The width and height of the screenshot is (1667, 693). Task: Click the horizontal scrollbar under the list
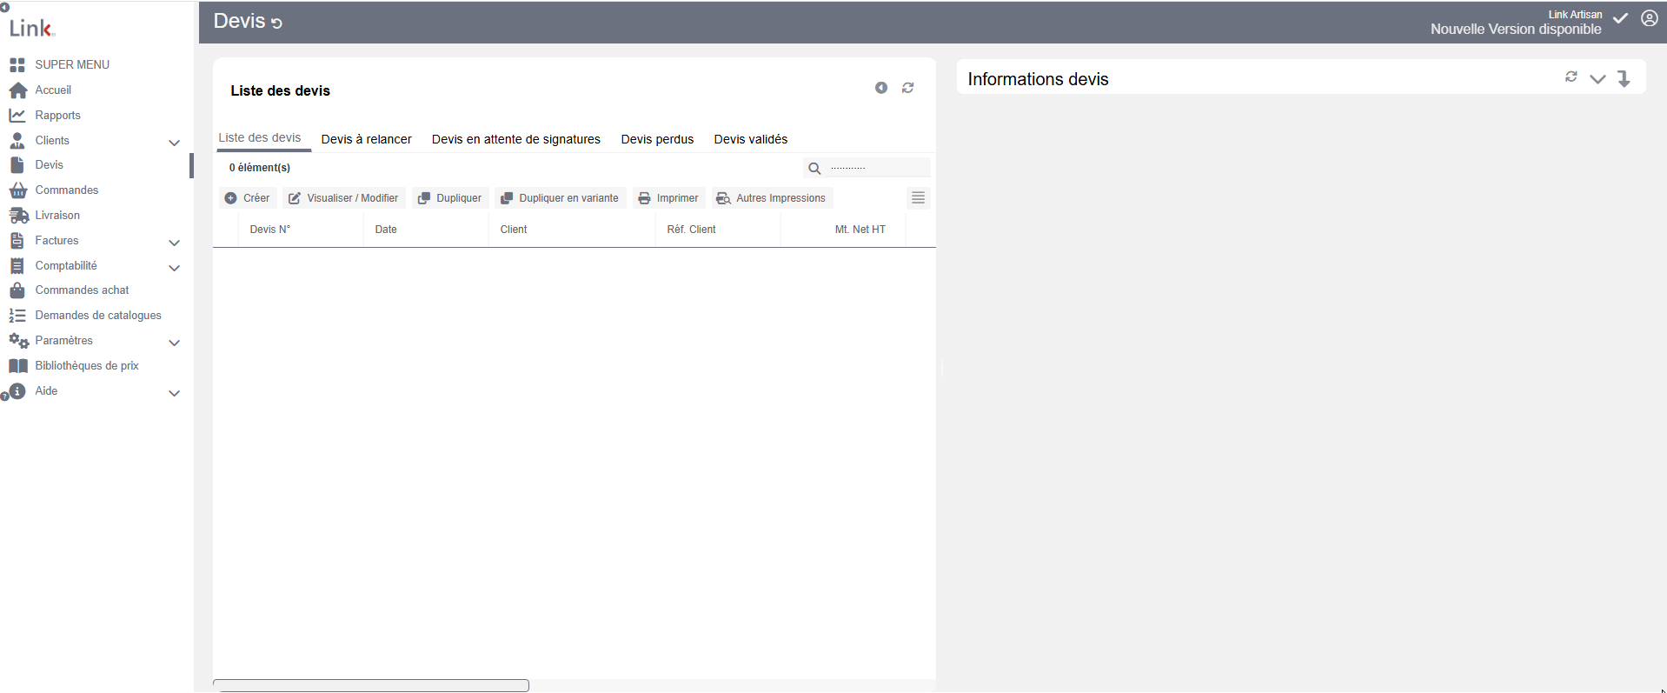pos(371,685)
